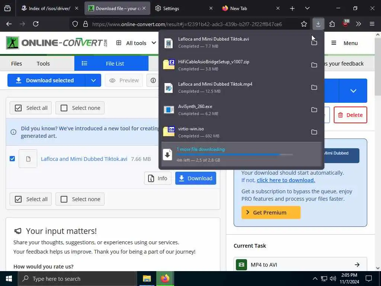List all tabs dropdown arrow

307,8
